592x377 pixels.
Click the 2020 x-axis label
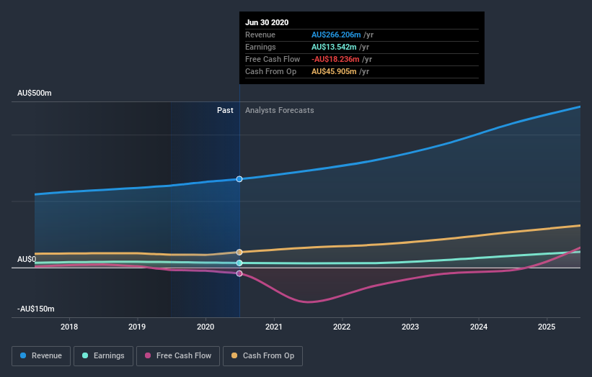click(206, 327)
